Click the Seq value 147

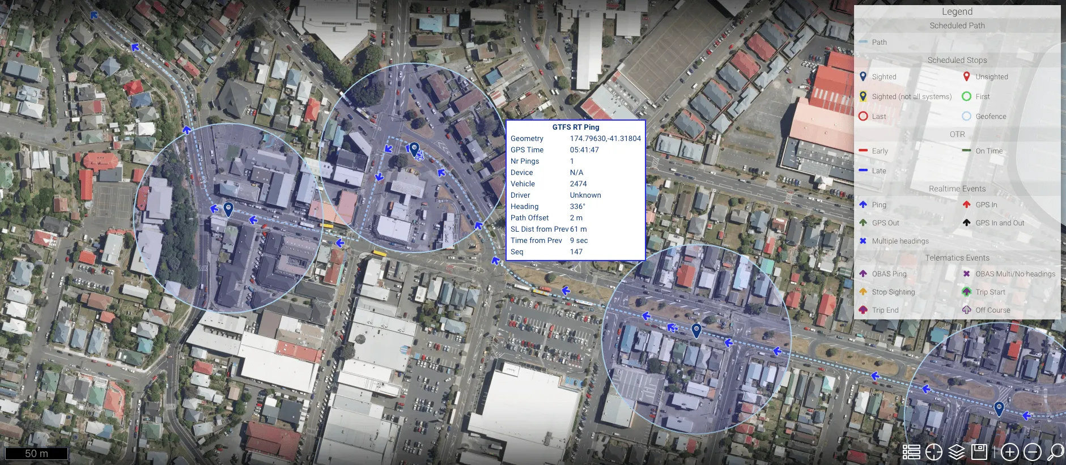point(576,251)
